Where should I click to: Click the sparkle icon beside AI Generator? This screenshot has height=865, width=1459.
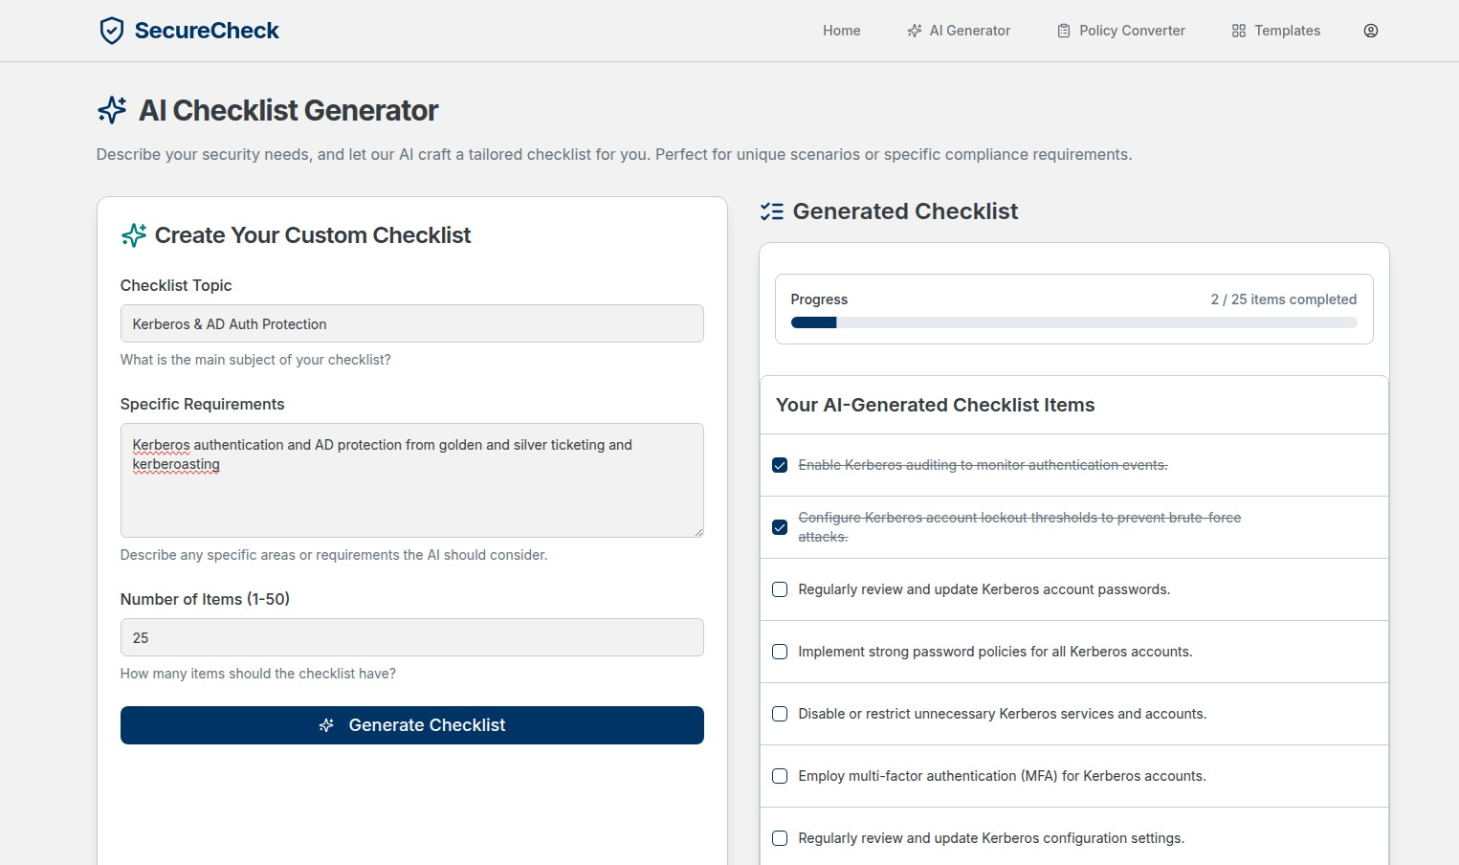pyautogui.click(x=913, y=30)
